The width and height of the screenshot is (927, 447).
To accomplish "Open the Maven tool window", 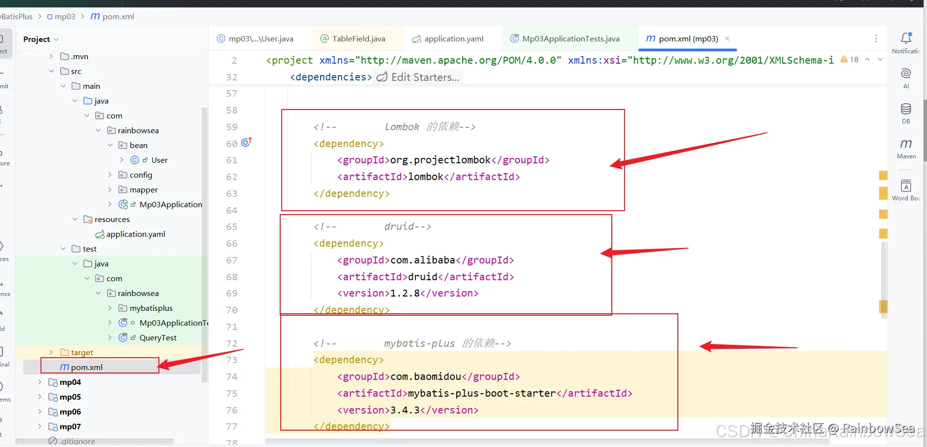I will (906, 149).
